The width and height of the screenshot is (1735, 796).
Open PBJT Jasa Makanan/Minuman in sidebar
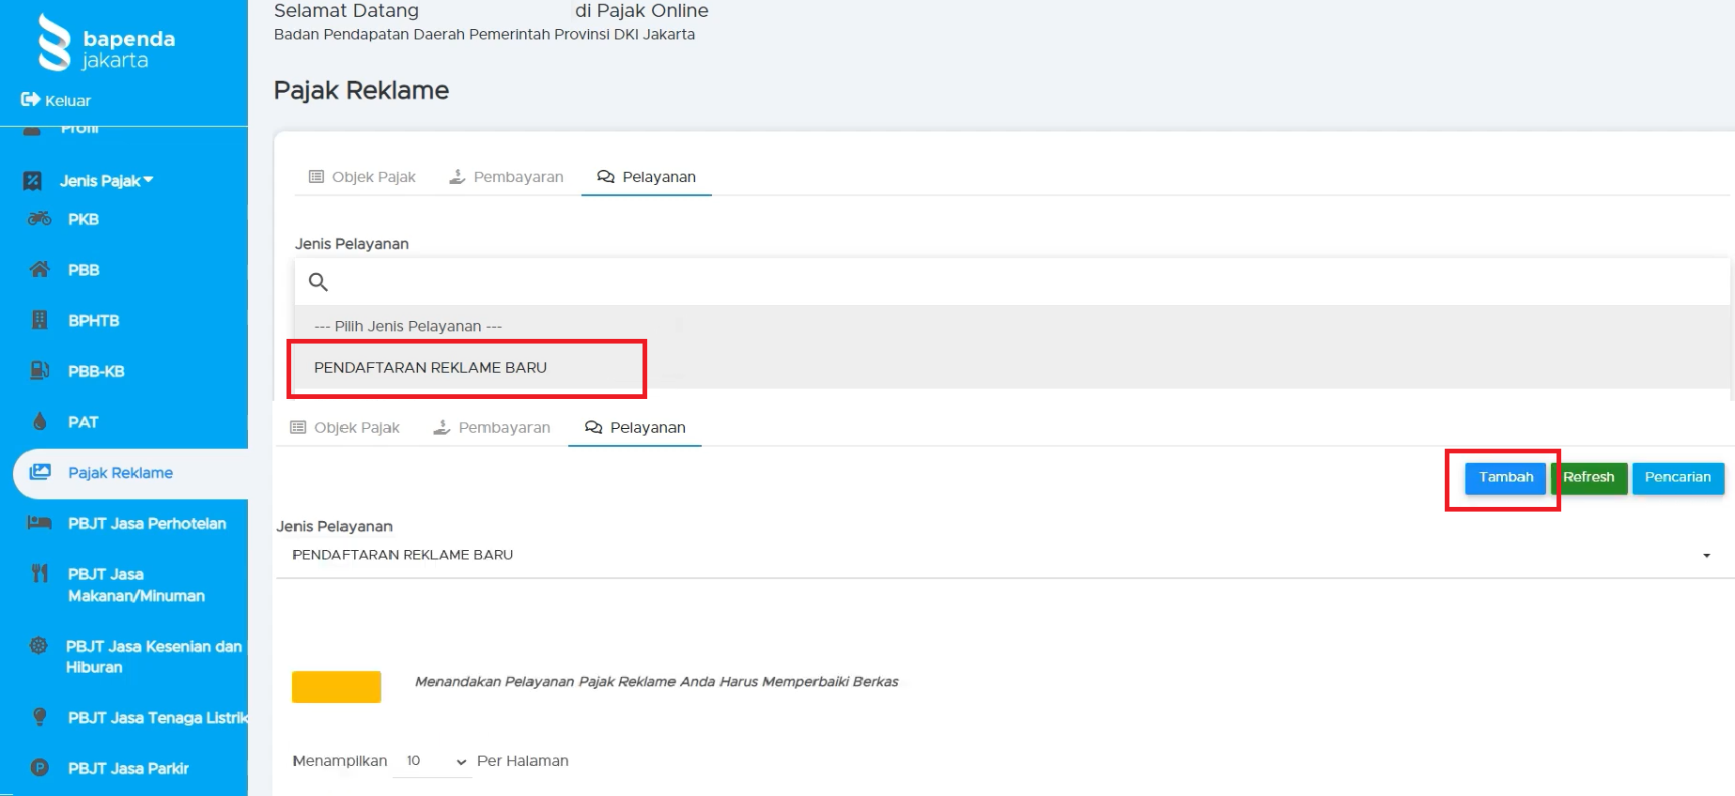pos(135,585)
